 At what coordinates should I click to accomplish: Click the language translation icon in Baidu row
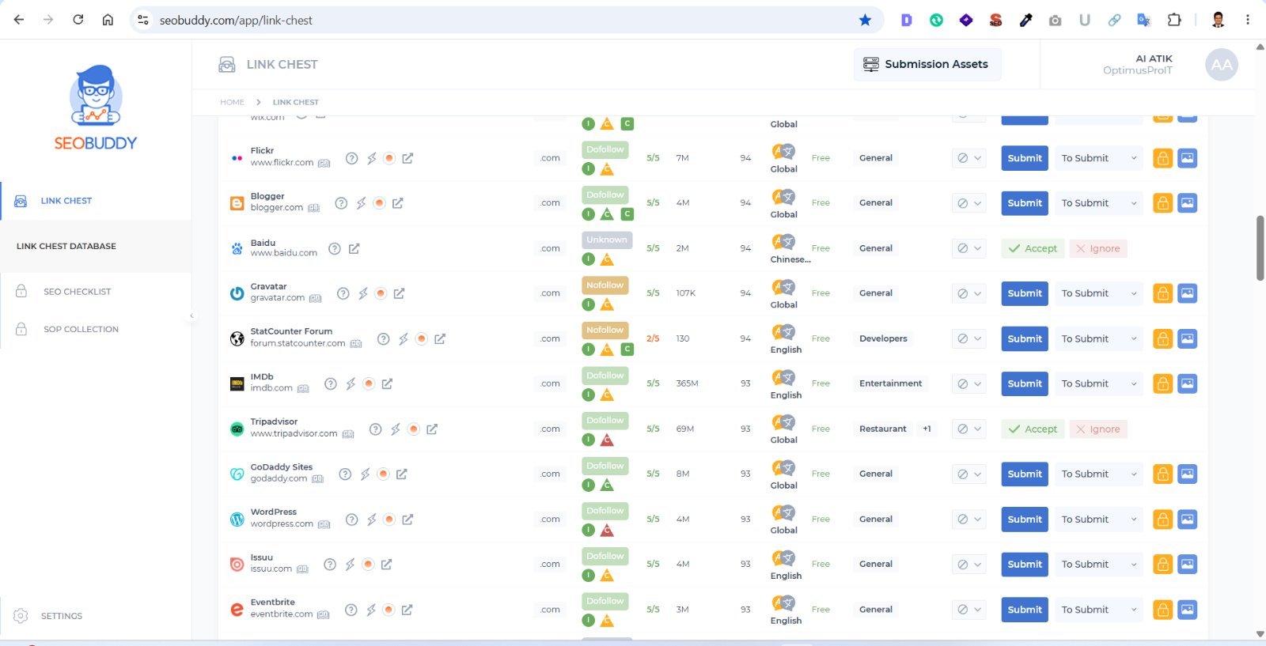pyautogui.click(x=783, y=242)
